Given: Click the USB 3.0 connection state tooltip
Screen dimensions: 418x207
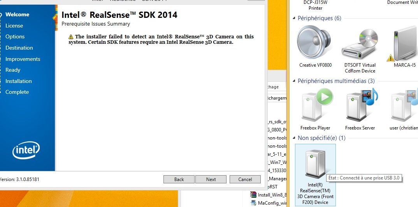Looking at the screenshot, I should 364,178.
